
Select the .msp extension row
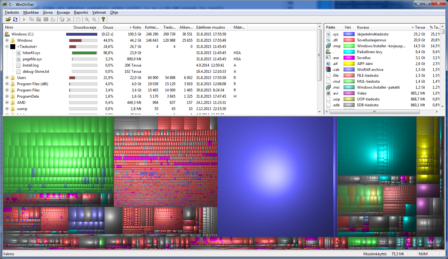381,46
